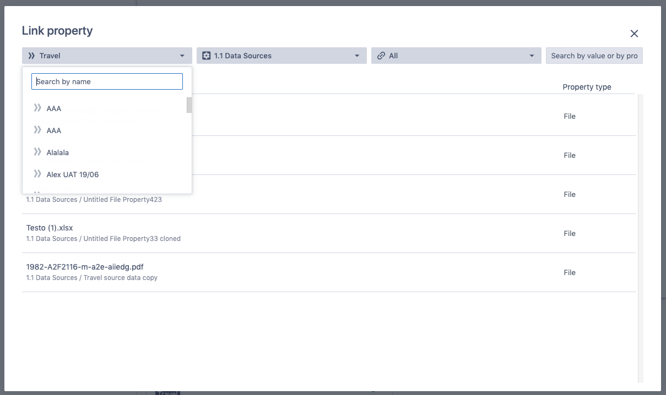Open the All filter dropdown arrow
This screenshot has height=395, width=666.
532,56
